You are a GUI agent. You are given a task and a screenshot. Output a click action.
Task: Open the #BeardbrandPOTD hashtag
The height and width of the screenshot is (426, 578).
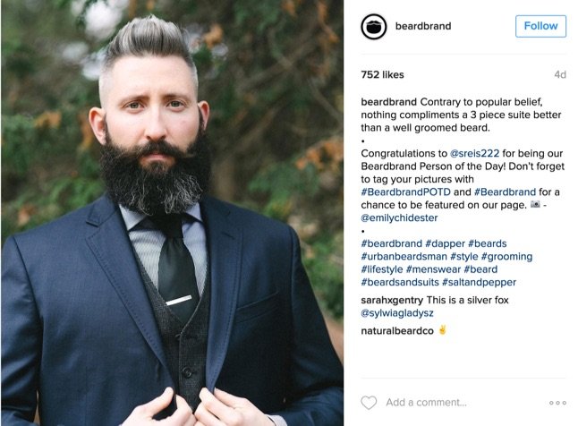point(406,192)
